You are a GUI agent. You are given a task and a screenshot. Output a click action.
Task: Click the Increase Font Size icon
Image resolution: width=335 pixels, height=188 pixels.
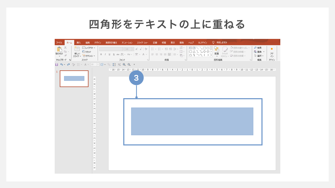pos(137,49)
